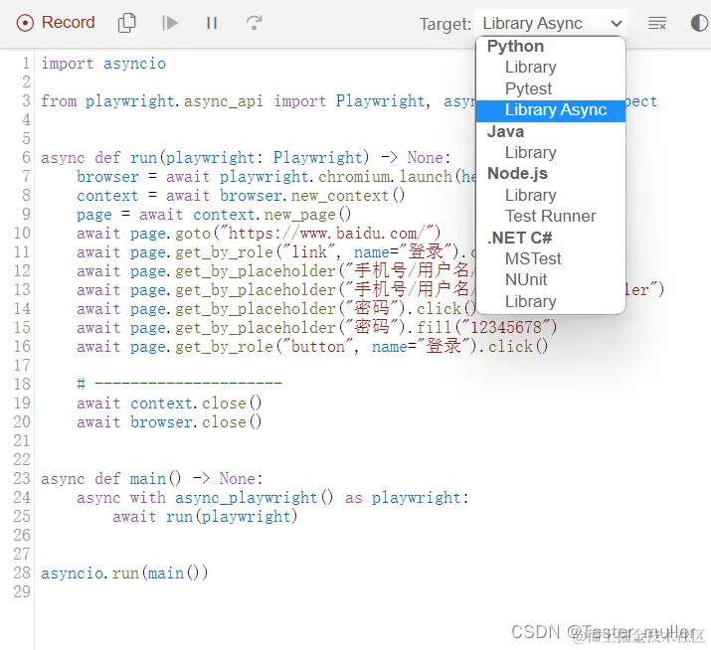The width and height of the screenshot is (711, 650).
Task: Toggle the color theme icon
Action: click(699, 23)
